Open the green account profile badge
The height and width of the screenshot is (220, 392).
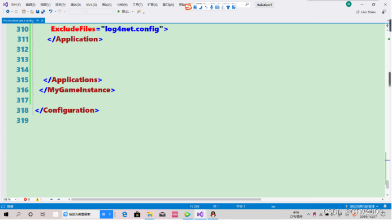click(349, 4)
